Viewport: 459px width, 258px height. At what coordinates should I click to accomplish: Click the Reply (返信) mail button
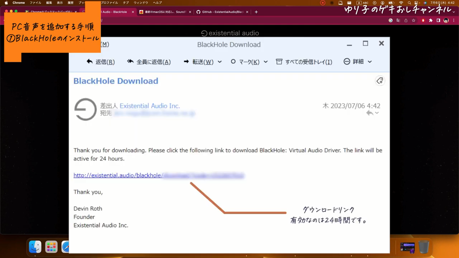pos(101,62)
